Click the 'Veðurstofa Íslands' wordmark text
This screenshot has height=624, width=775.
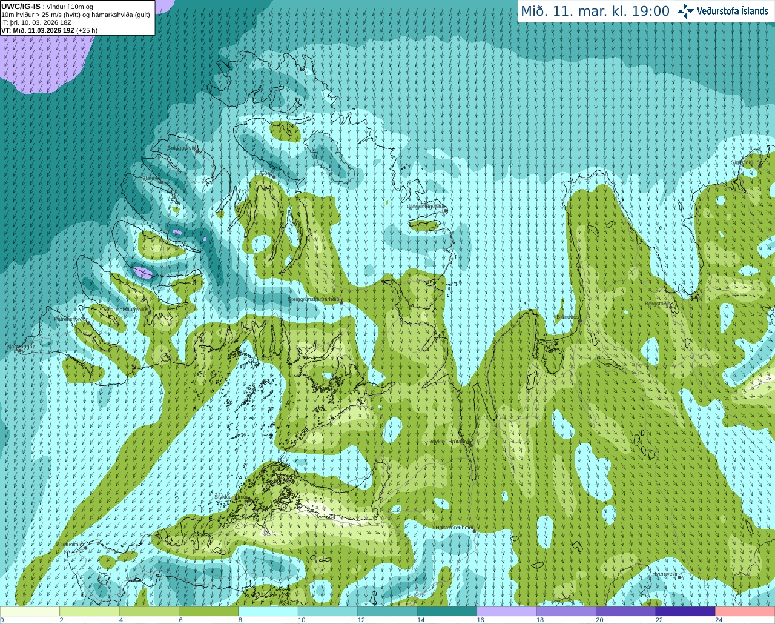click(x=732, y=11)
